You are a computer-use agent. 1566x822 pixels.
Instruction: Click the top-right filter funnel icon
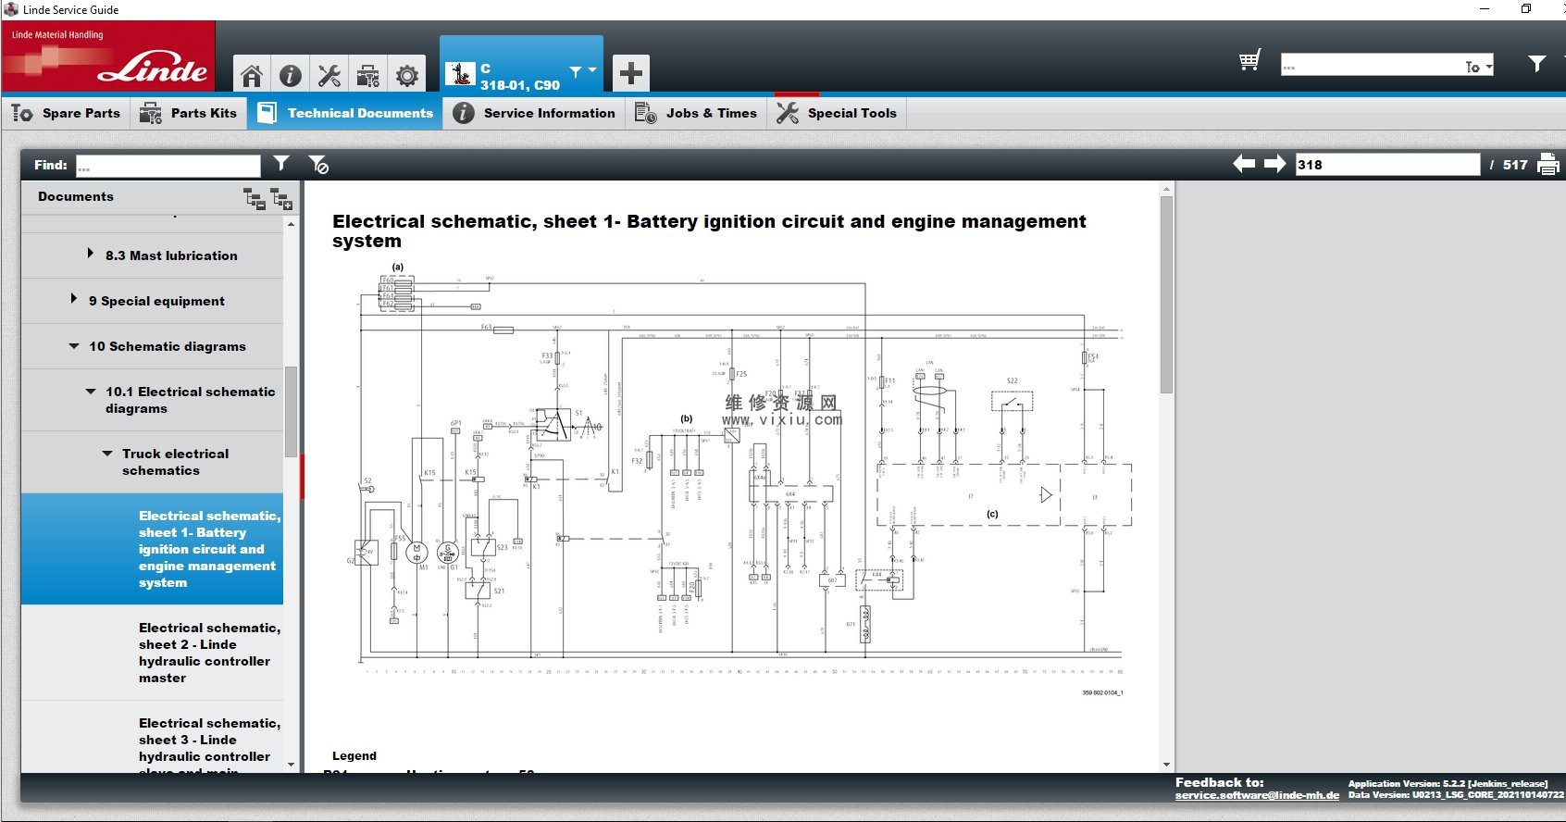click(x=1536, y=64)
